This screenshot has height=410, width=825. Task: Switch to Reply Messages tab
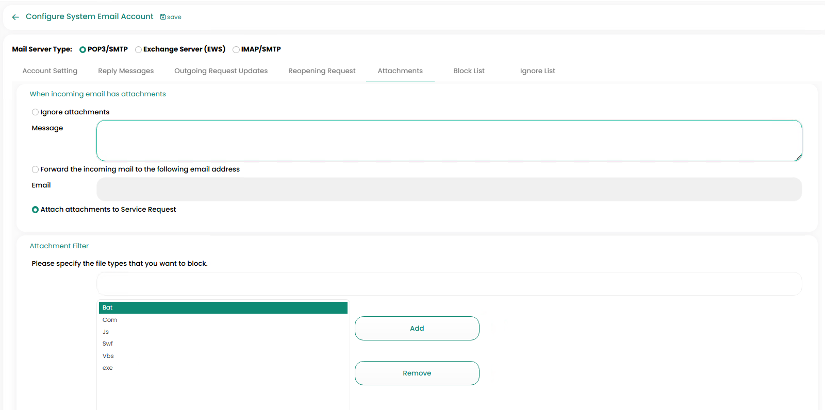(126, 71)
